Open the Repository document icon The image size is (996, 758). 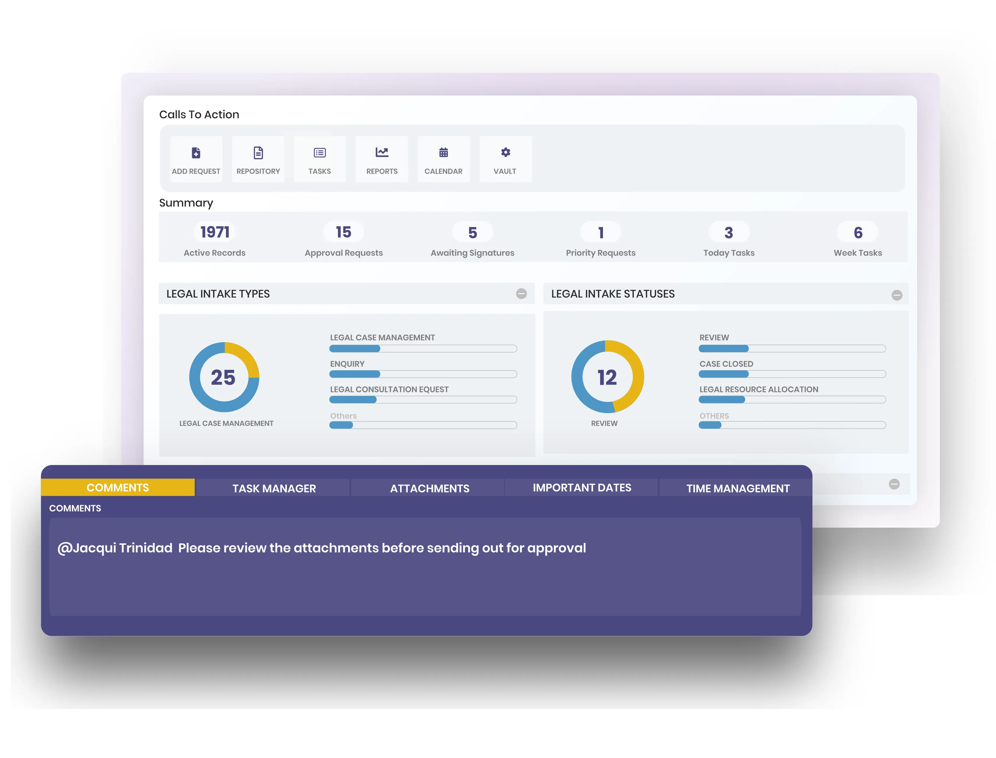pyautogui.click(x=258, y=153)
